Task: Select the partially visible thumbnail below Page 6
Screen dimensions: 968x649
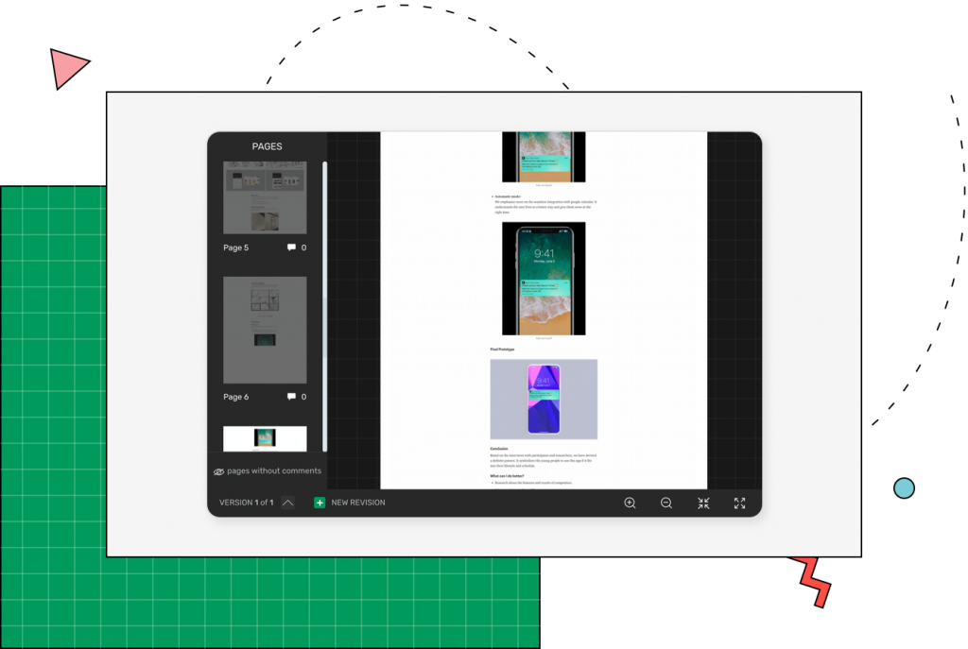Action: (x=265, y=438)
